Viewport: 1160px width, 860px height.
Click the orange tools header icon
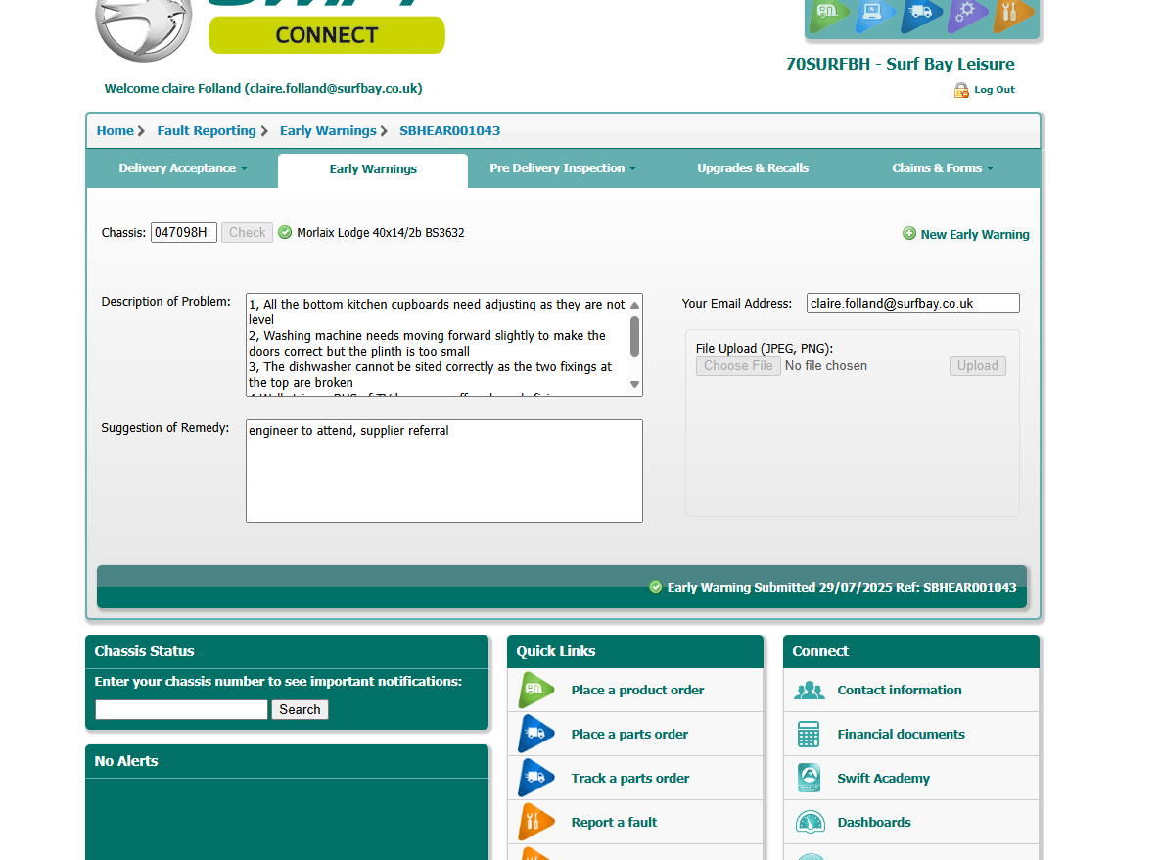(1011, 15)
